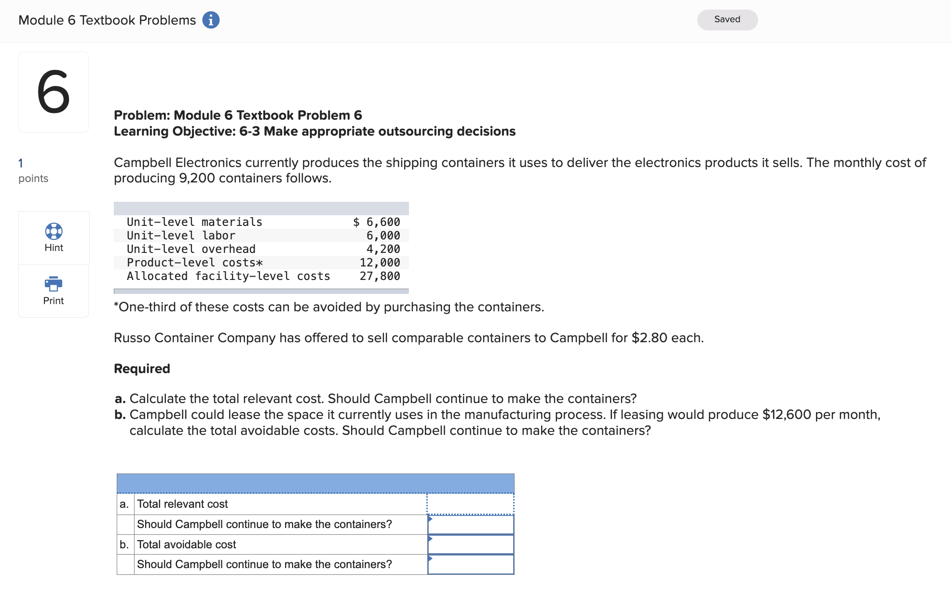The width and height of the screenshot is (951, 613).
Task: Click the Total relevant cost row label
Action: [182, 504]
